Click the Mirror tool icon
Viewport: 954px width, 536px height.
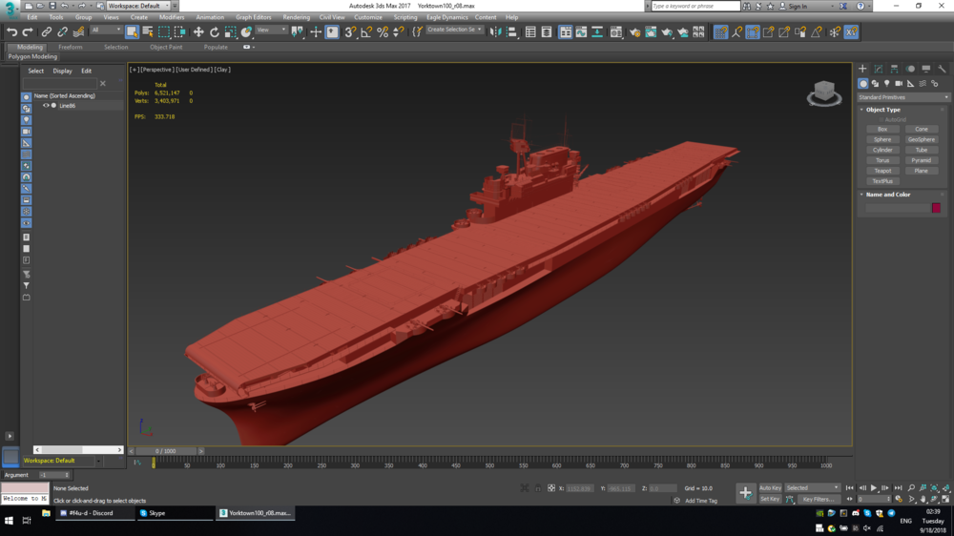(x=495, y=32)
